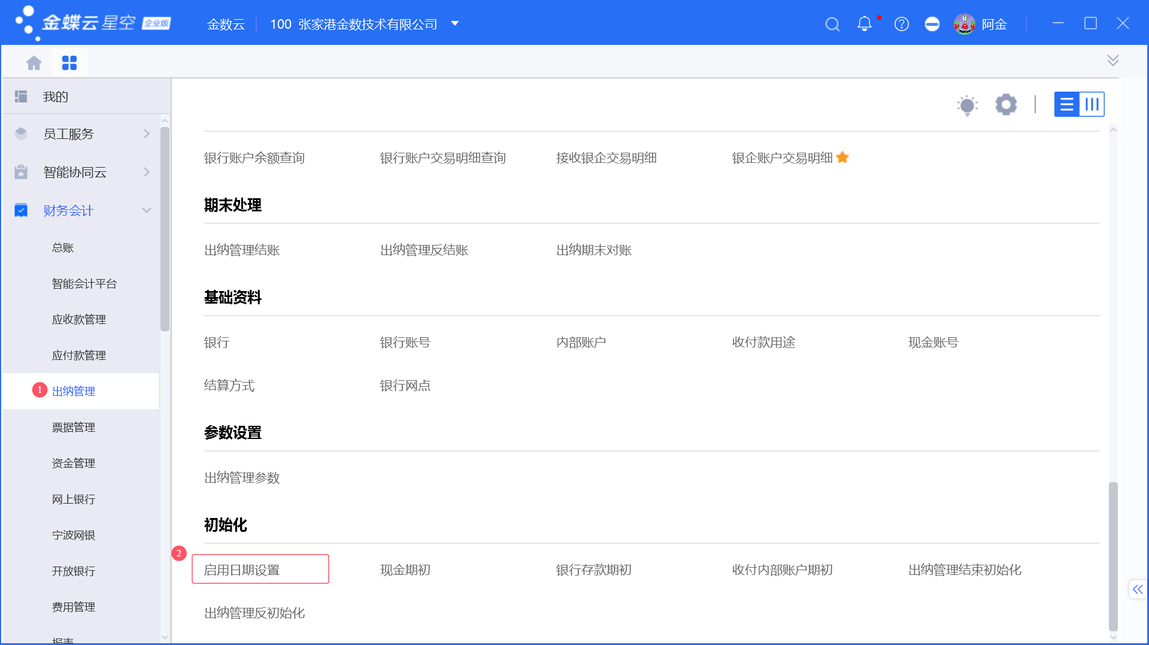1149x645 pixels.
Task: Open 票据管理 submenu item
Action: click(74, 427)
